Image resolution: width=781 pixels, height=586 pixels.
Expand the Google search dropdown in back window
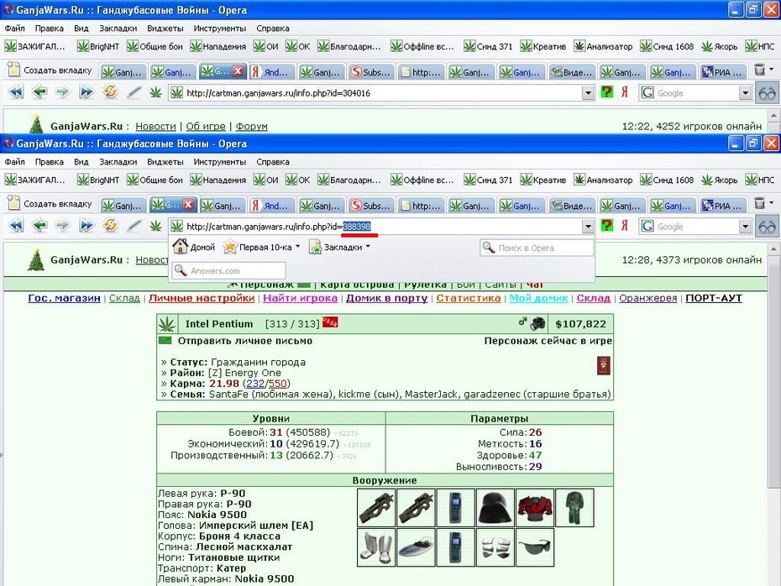(745, 93)
